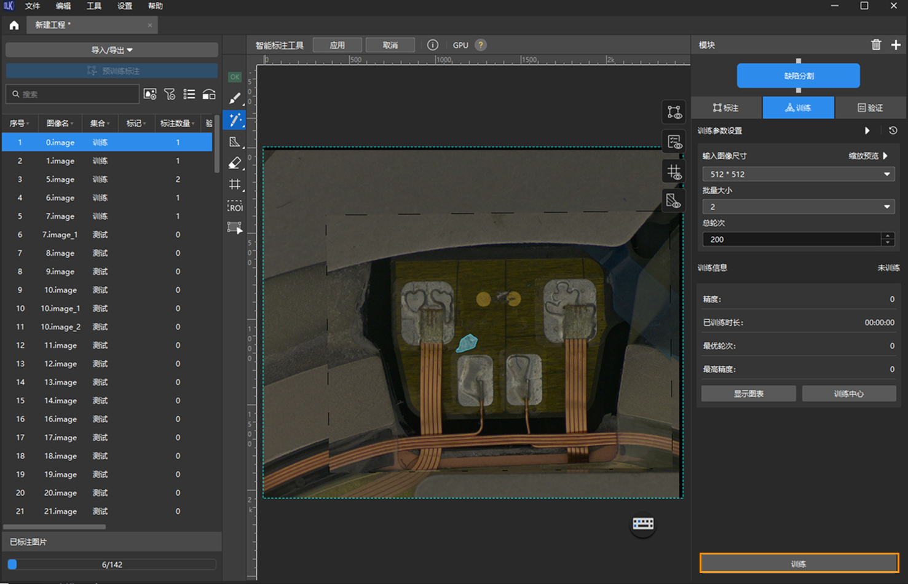Click the image list horizontal scrollbar
The height and width of the screenshot is (584, 908).
[x=55, y=527]
